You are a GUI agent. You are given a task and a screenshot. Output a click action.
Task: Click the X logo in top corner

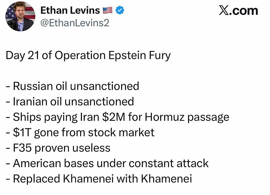click(x=225, y=11)
